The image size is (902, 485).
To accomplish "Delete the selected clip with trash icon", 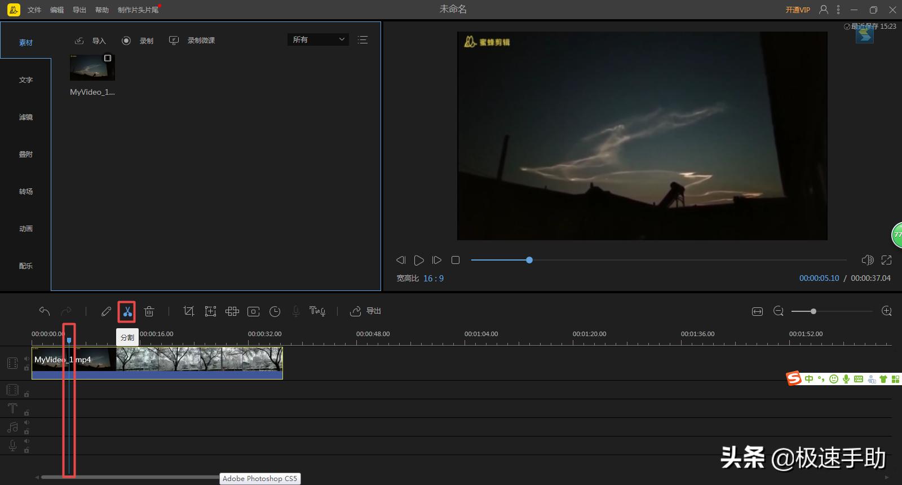I will pyautogui.click(x=149, y=311).
